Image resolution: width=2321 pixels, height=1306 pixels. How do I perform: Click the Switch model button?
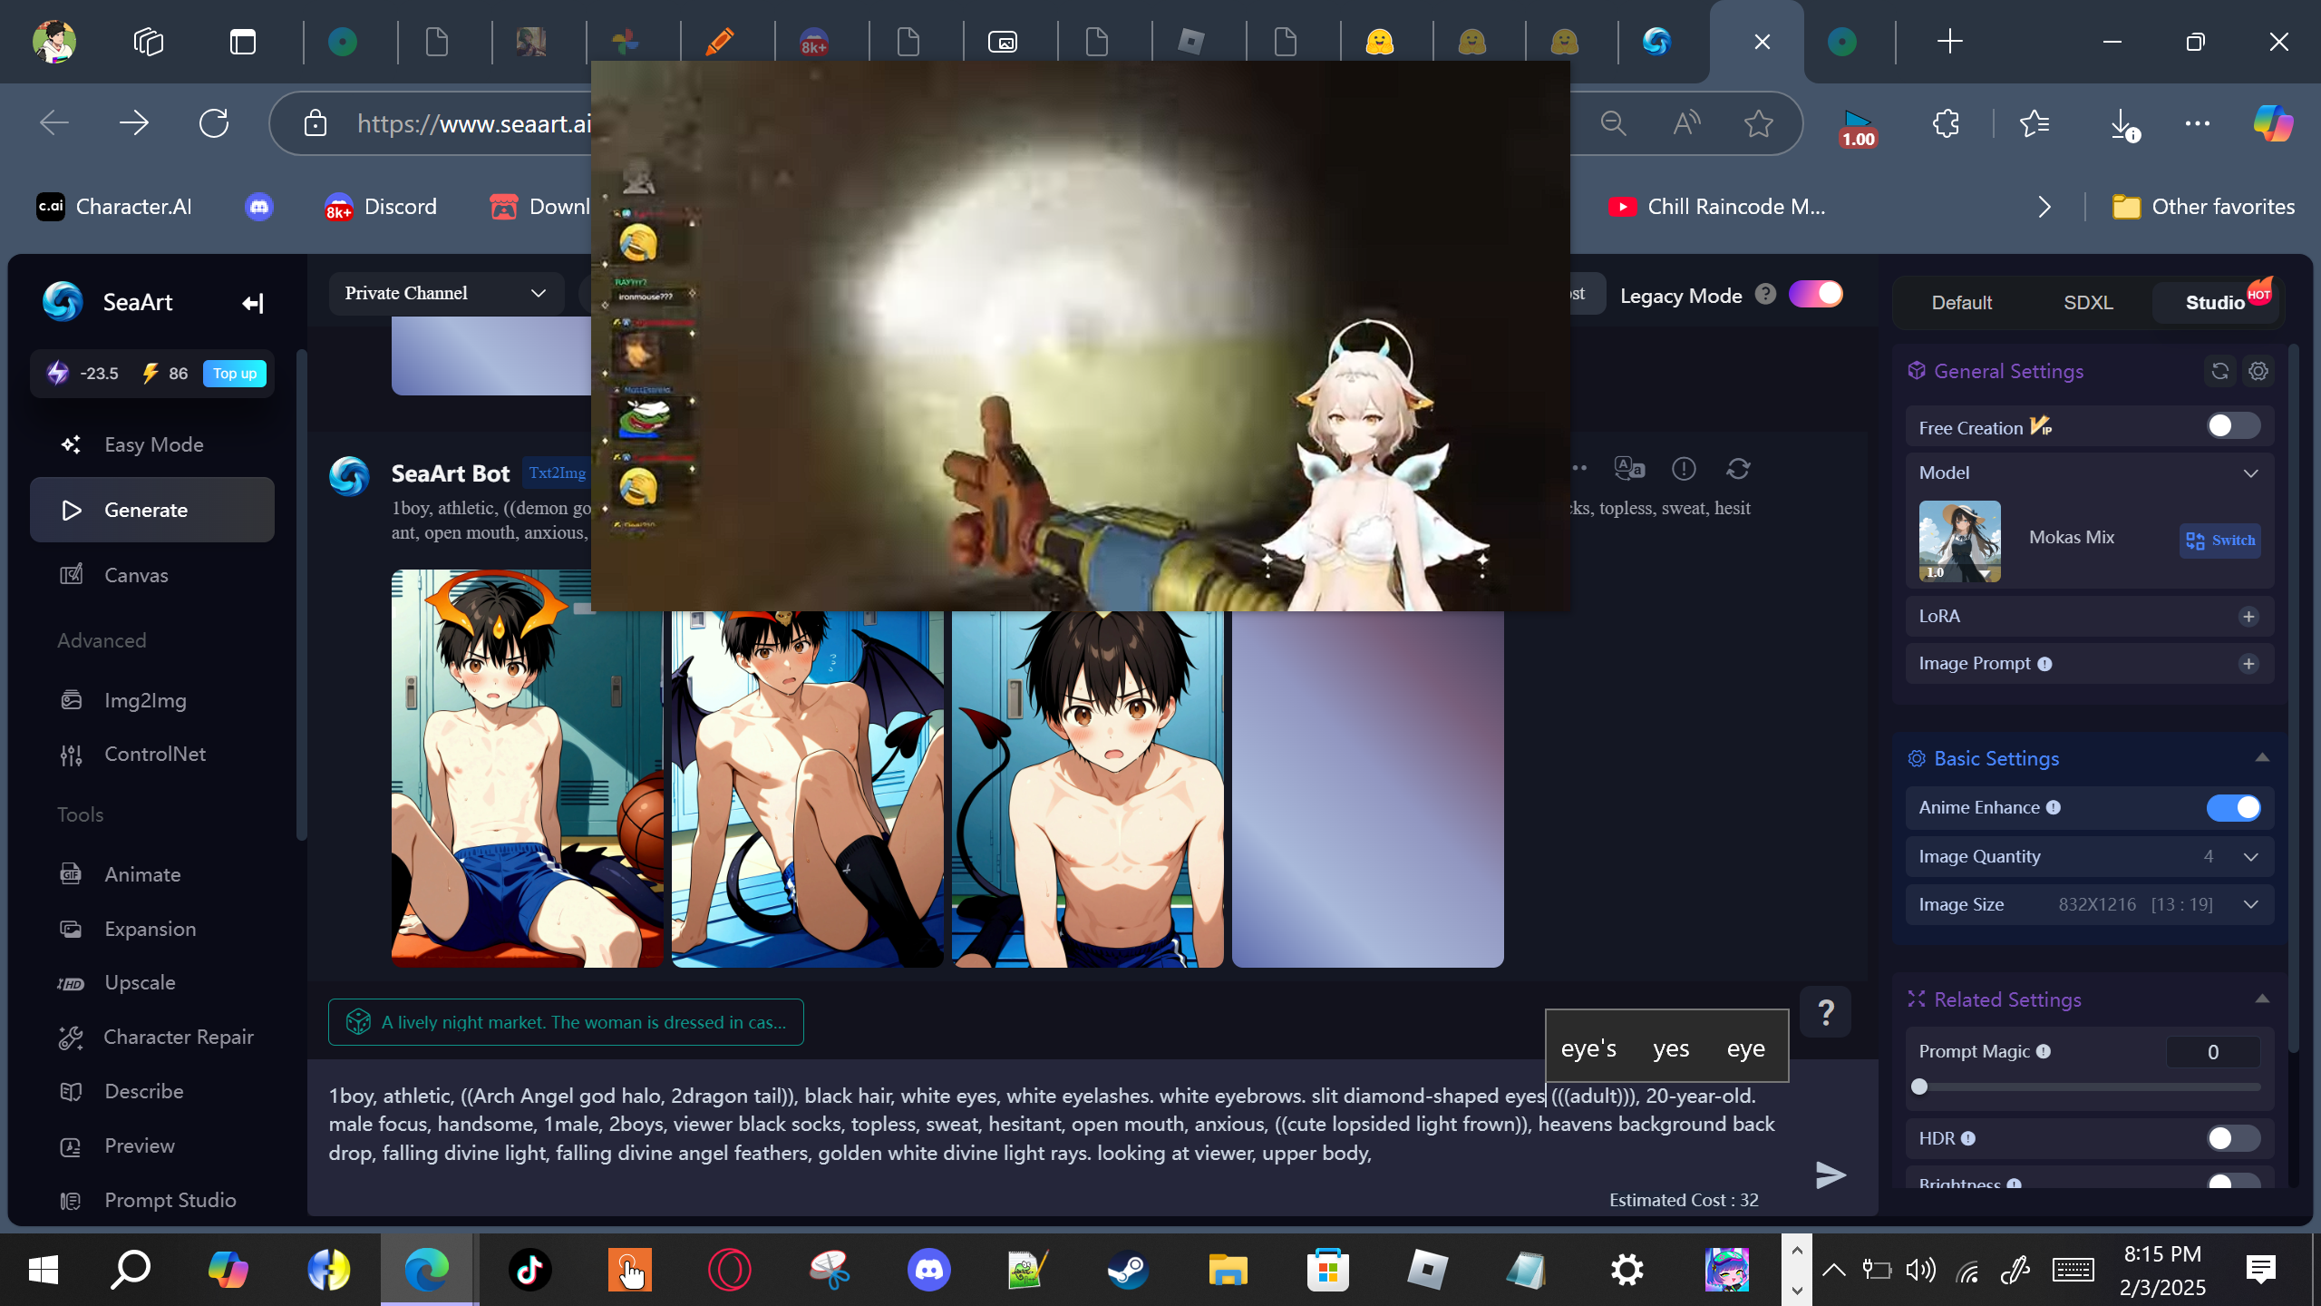click(x=2219, y=541)
